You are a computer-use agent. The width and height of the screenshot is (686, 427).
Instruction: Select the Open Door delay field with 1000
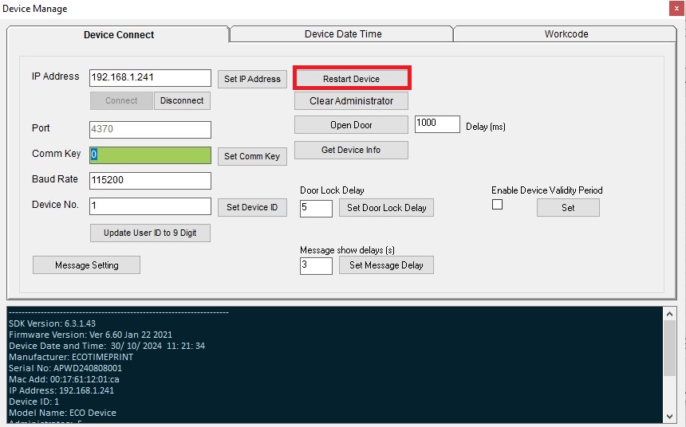click(437, 124)
